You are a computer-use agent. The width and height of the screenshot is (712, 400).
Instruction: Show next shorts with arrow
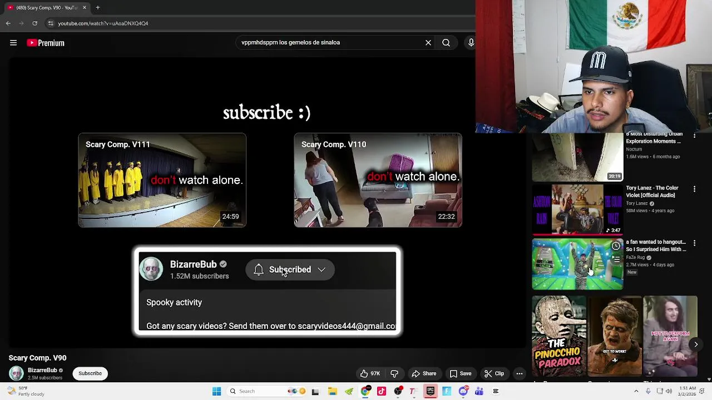click(695, 344)
